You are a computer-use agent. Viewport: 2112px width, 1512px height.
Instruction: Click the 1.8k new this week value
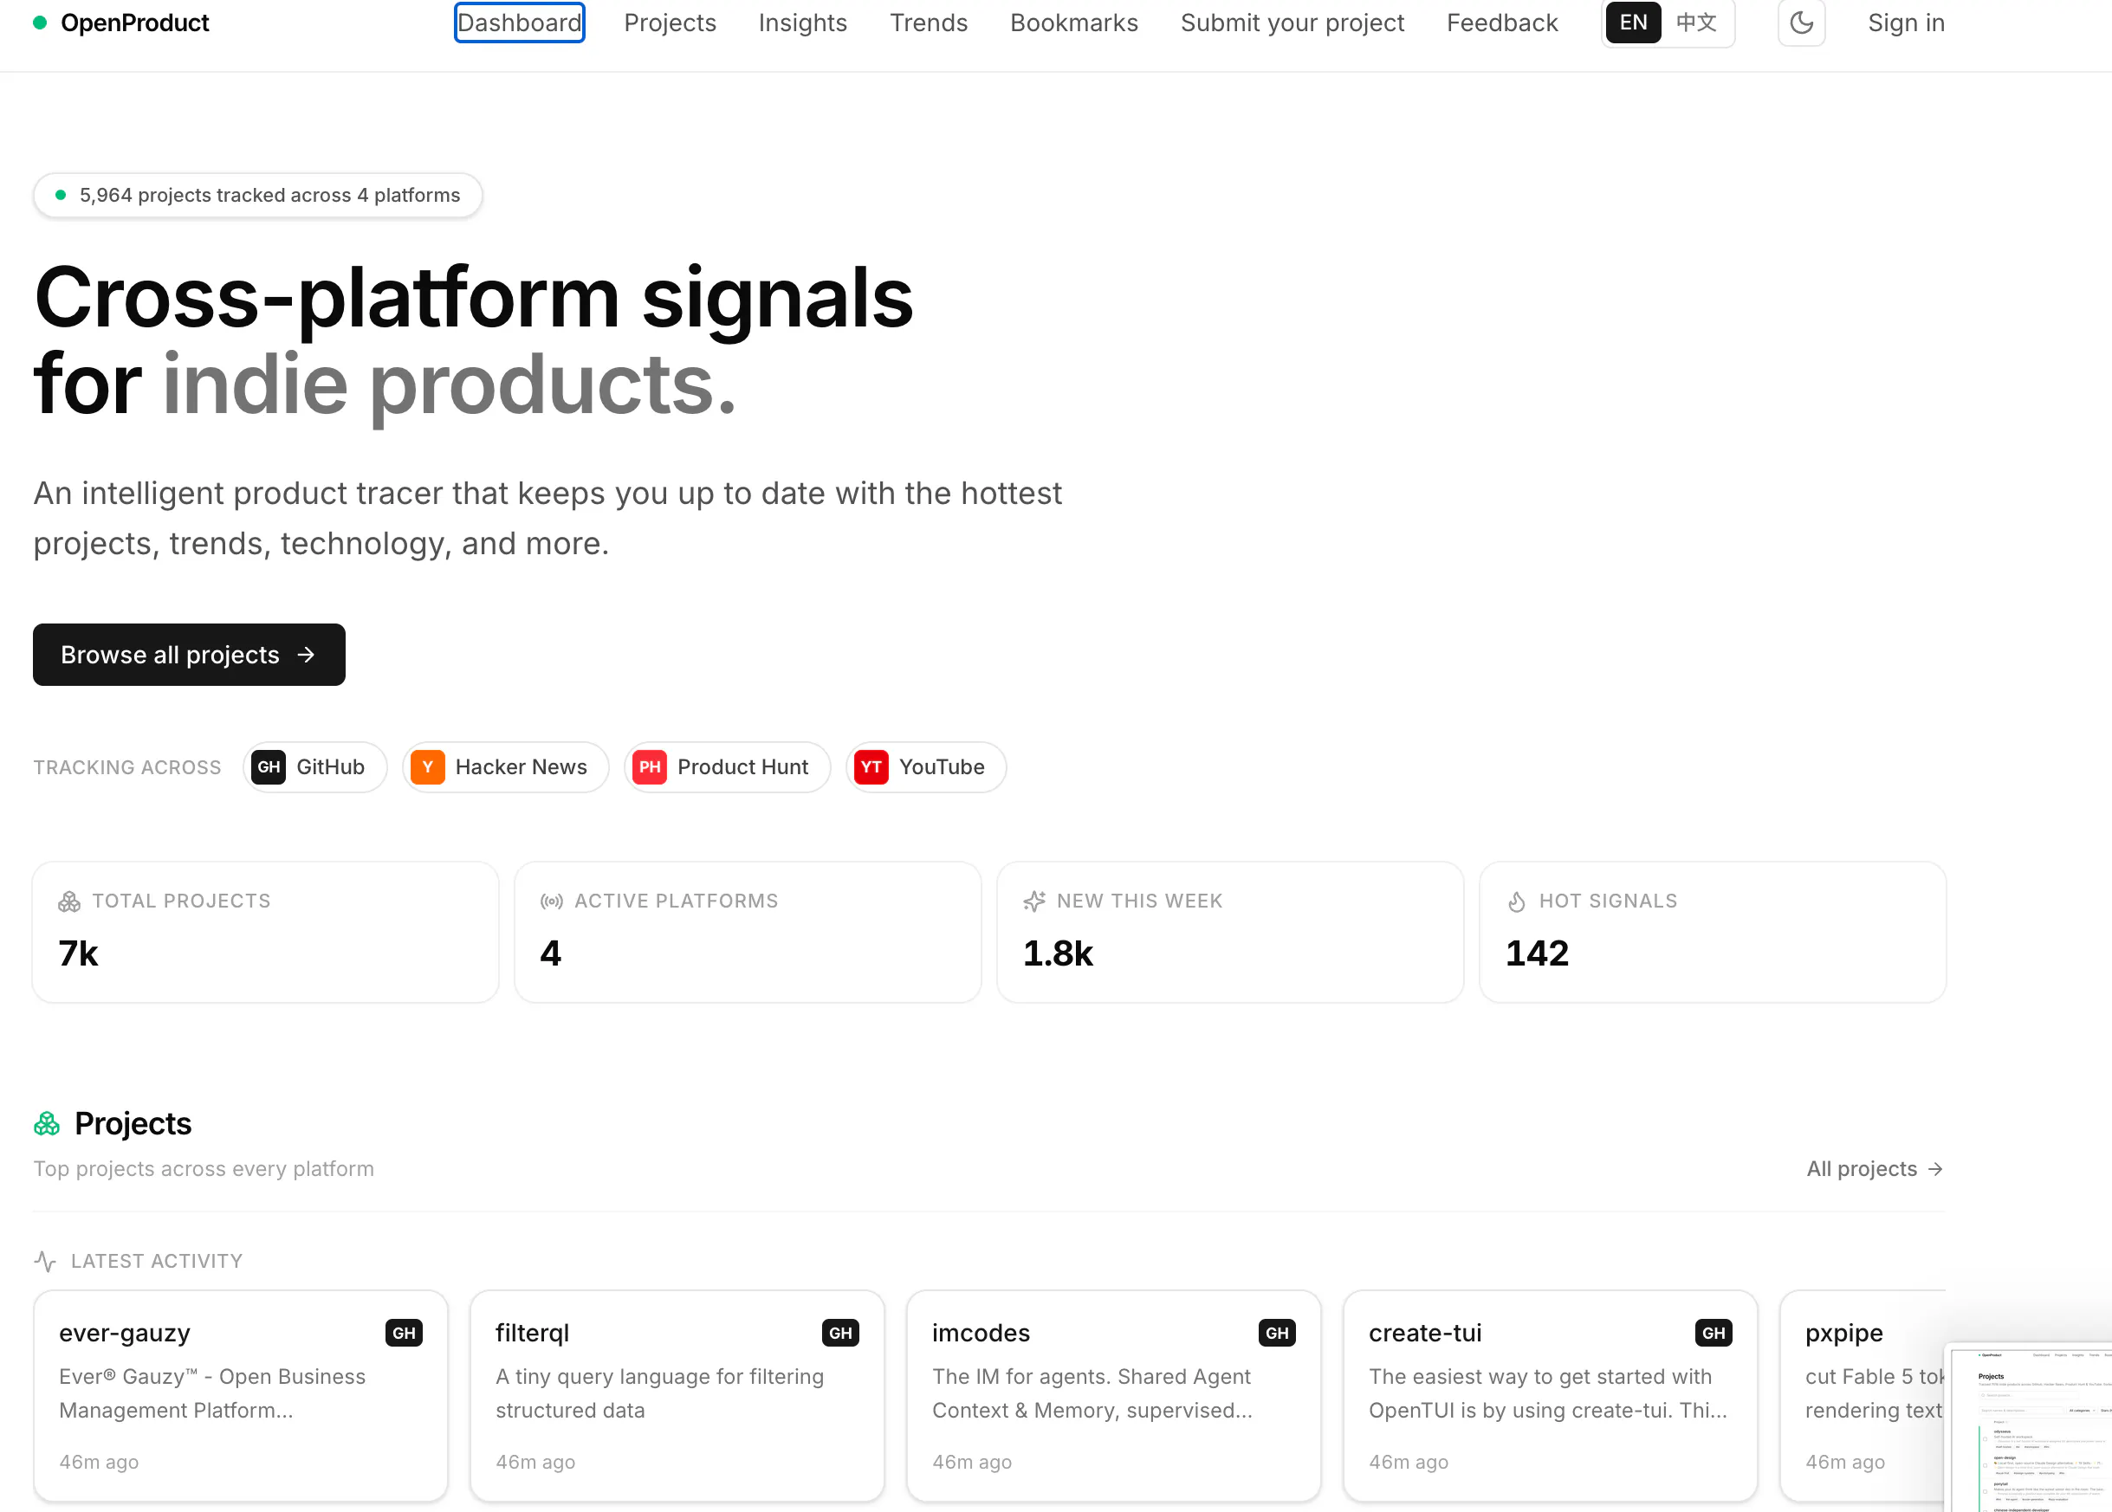pos(1058,953)
